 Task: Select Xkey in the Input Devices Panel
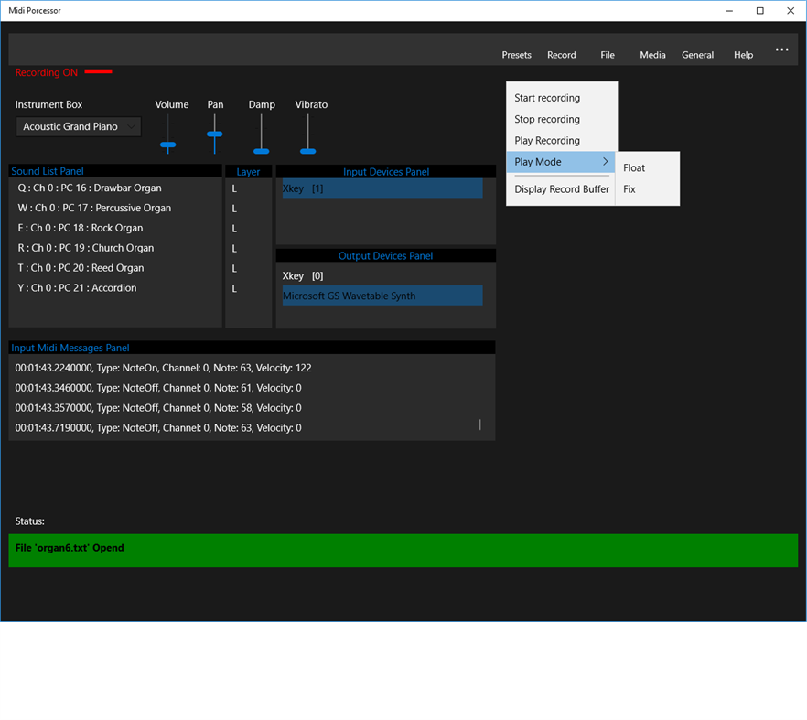(x=382, y=188)
